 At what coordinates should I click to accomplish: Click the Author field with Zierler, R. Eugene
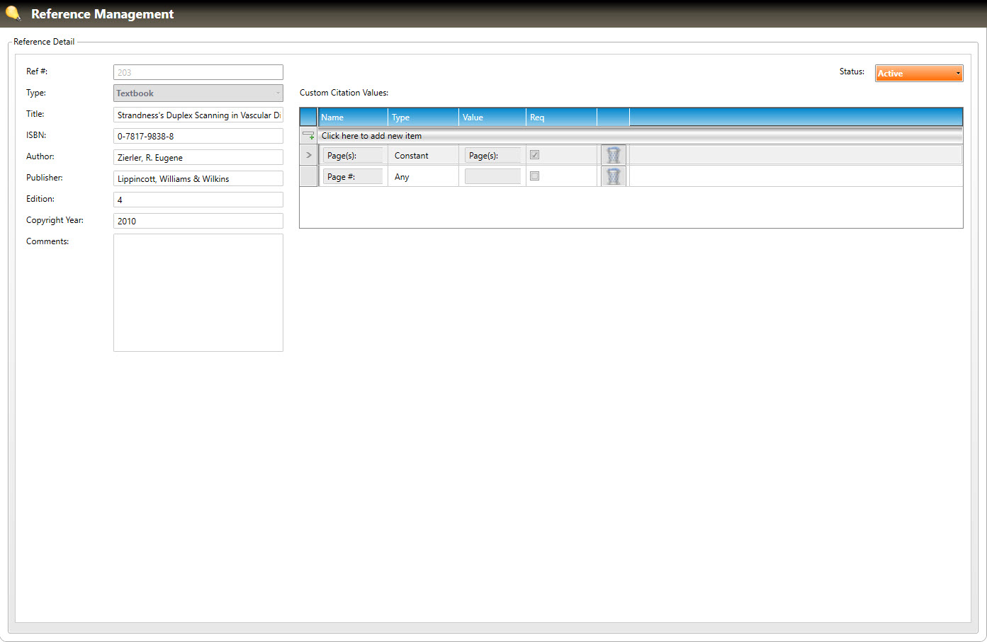click(x=198, y=157)
